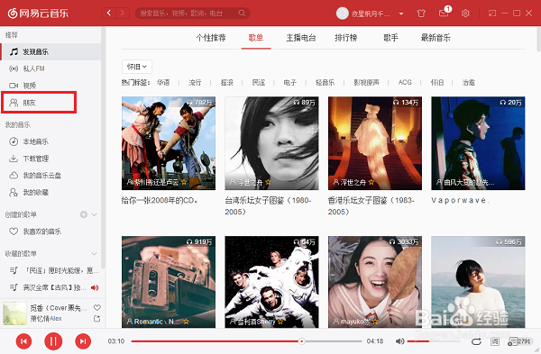The image size is (541, 354).
Task: Open 我的收藏 in sidebar
Action: click(51, 193)
